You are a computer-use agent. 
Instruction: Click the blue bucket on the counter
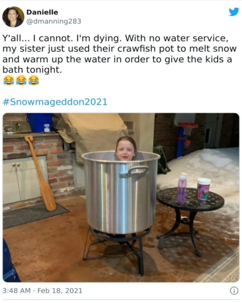click(x=40, y=122)
